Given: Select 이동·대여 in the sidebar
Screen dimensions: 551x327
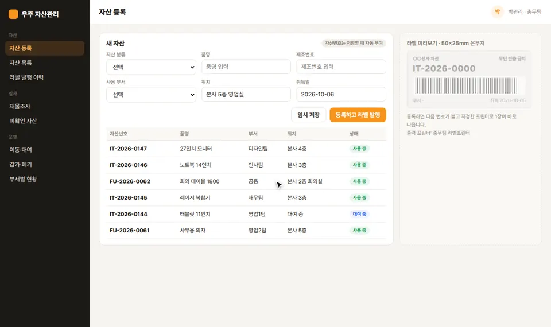Looking at the screenshot, I should pyautogui.click(x=45, y=150).
